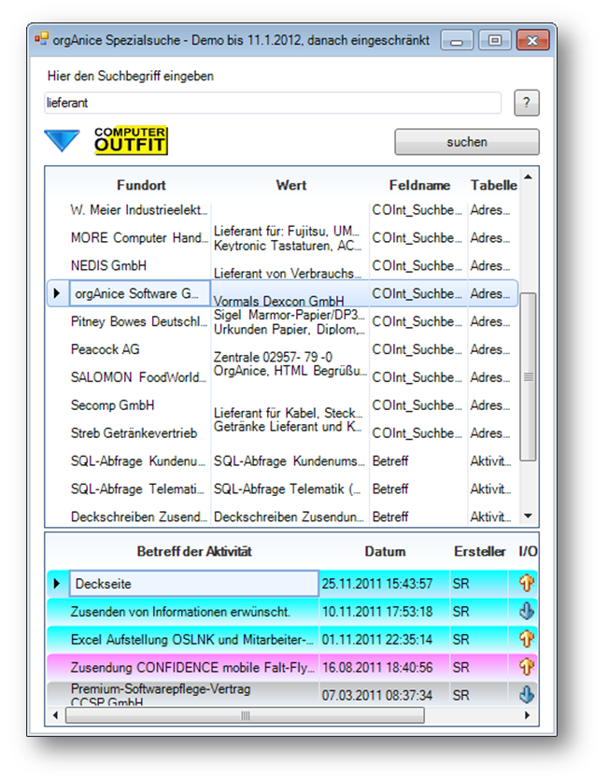609x779 pixels.
Task: Click the blue downward triangle icon
Action: point(62,141)
